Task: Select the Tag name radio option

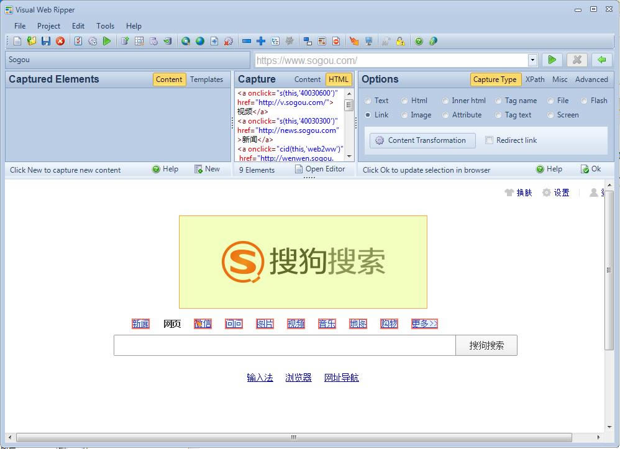Action: point(498,101)
